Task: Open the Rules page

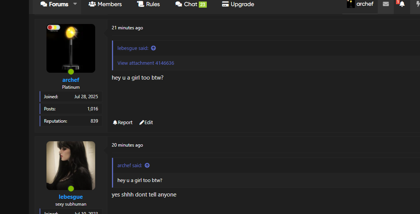Action: 149,4
